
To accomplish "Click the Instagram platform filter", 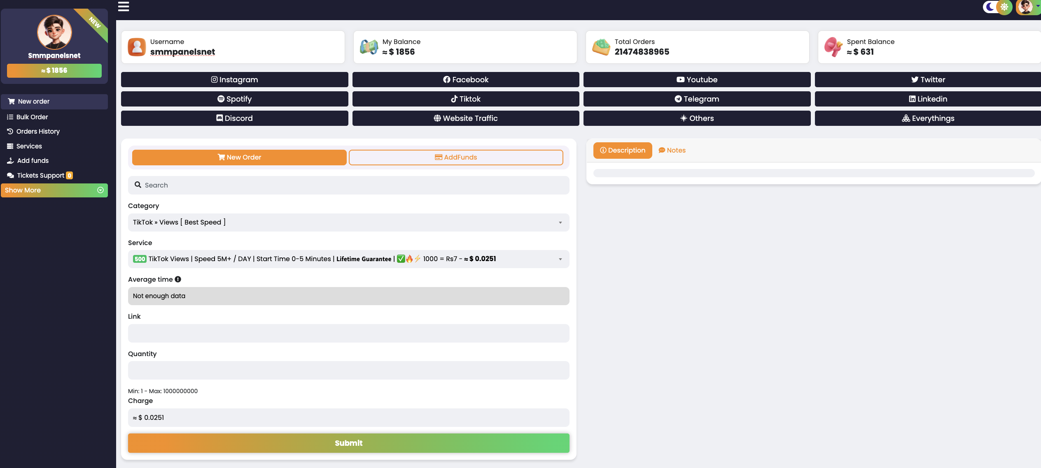I will tap(234, 80).
